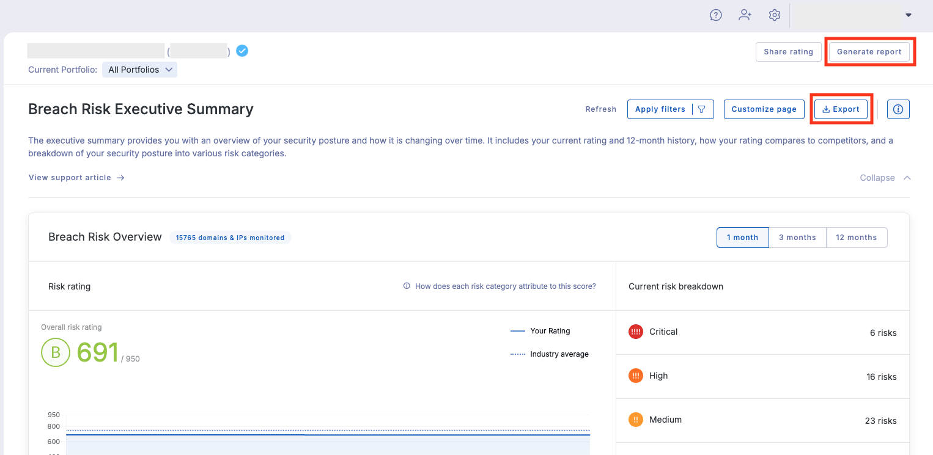Viewport: 933px width, 455px height.
Task: Click the filter funnel icon
Action: [702, 109]
